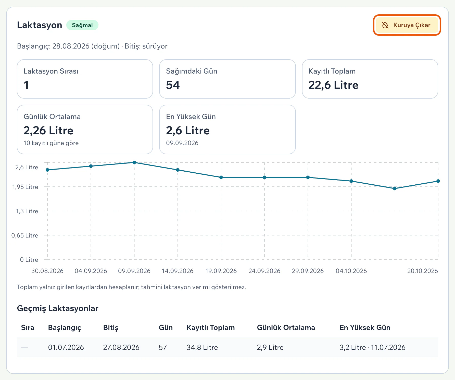Select the past lactation row starting 01.07.2026
The image size is (455, 380).
(227, 347)
